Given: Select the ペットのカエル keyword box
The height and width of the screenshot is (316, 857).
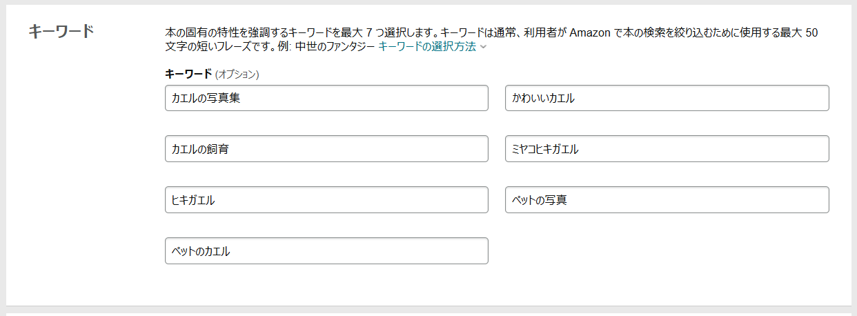Looking at the screenshot, I should [x=326, y=251].
